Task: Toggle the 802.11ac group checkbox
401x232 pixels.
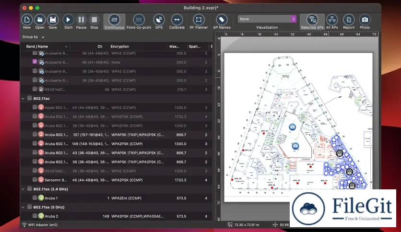Action: [x=29, y=98]
